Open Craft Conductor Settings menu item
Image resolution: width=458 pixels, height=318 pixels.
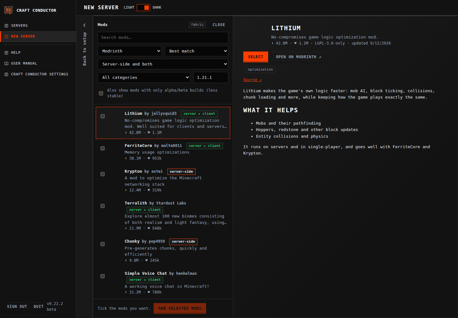[38, 74]
